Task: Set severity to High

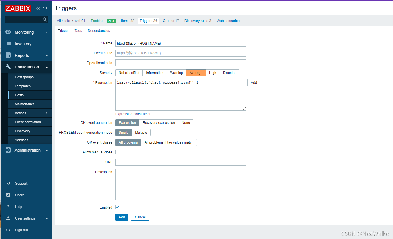Action: coord(213,73)
